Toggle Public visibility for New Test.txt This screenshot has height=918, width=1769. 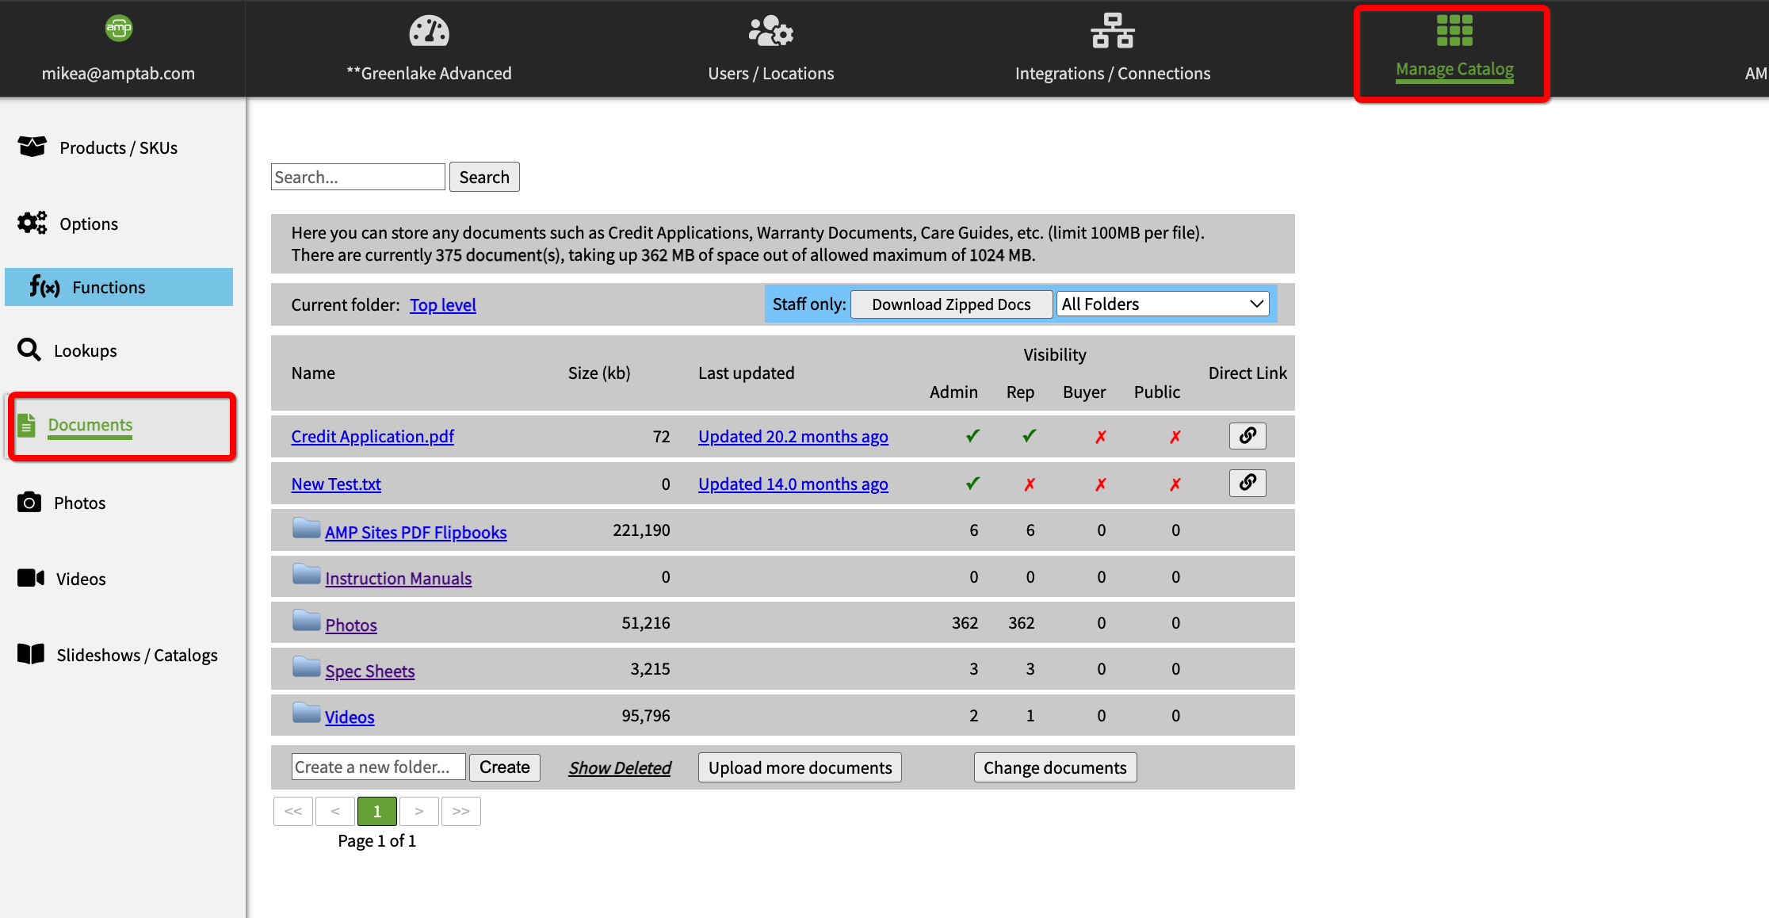pos(1175,484)
